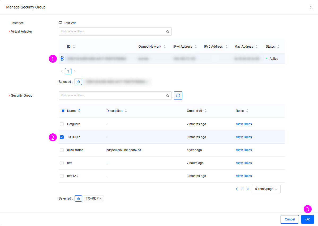Sort adapters by ID column
The image size is (318, 226).
tap(74, 47)
